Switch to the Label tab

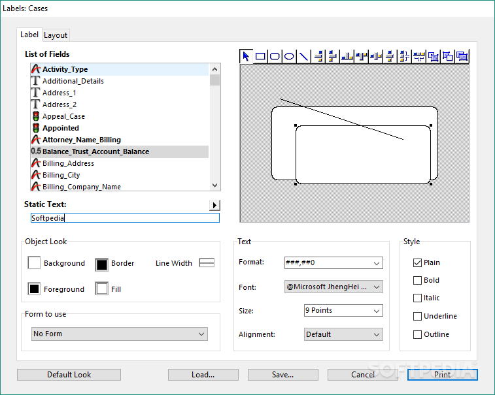coord(29,35)
